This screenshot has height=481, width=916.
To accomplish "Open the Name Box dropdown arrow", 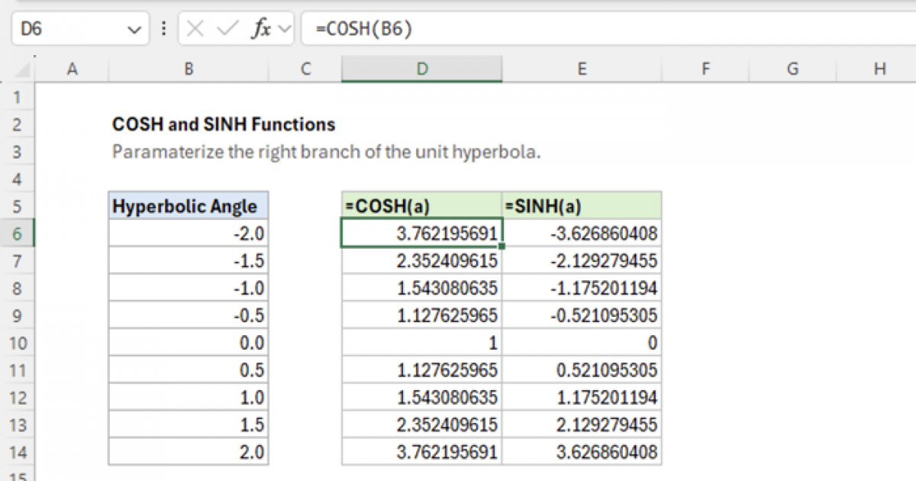I will coord(134,29).
